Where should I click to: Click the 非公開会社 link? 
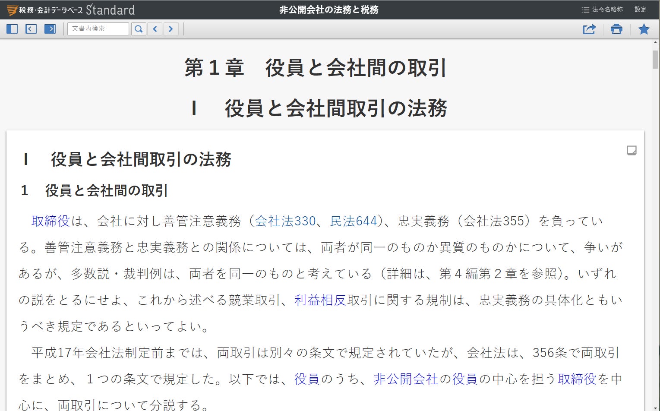pyautogui.click(x=405, y=379)
